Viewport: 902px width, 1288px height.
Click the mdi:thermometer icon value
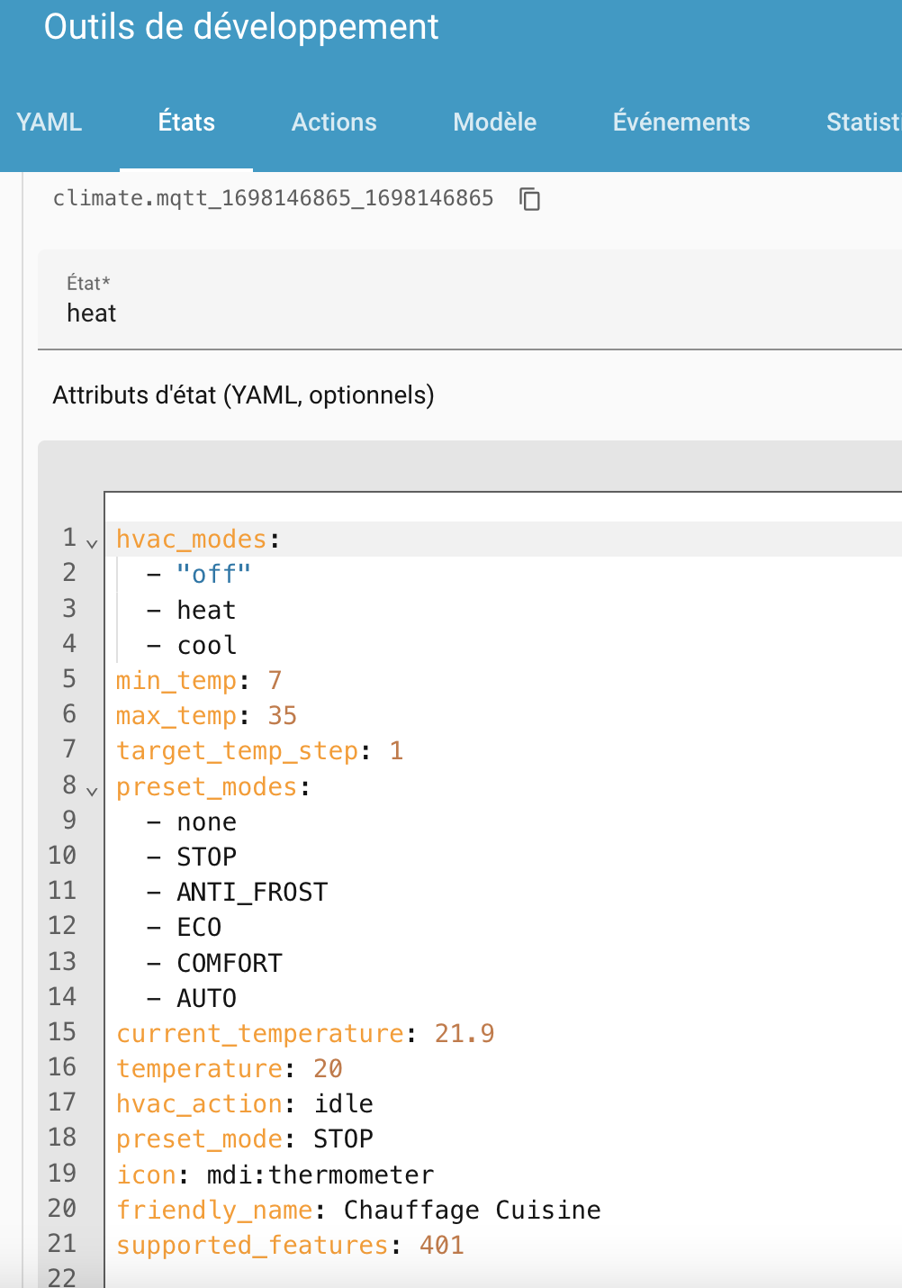pyautogui.click(x=320, y=1175)
